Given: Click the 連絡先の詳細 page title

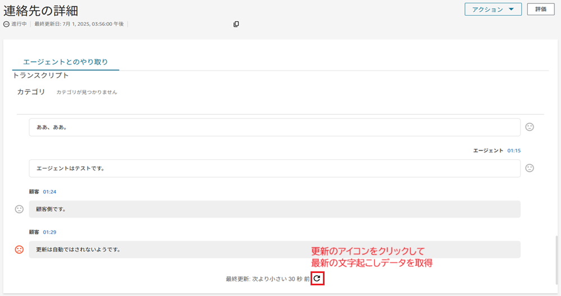Looking at the screenshot, I should point(41,11).
